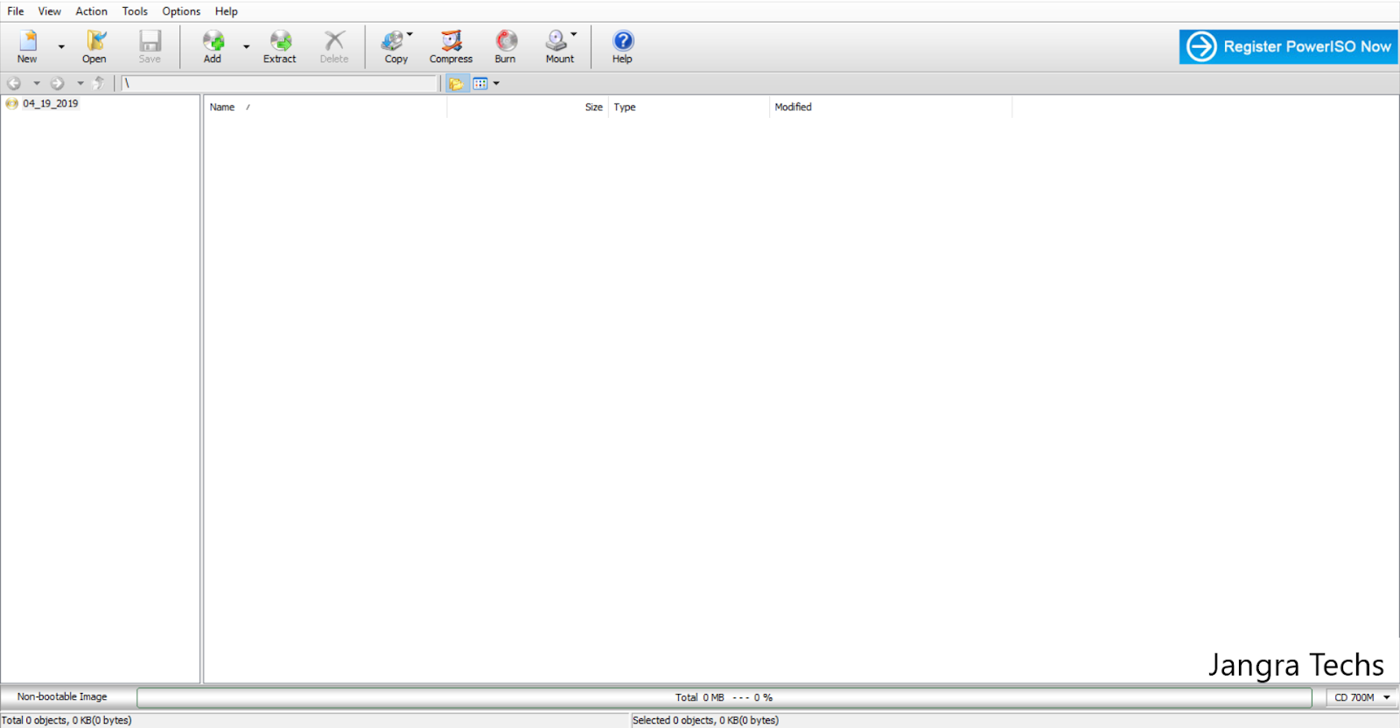Screen dimensions: 1400x728
Task: Expand the Add dropdown arrow
Action: [x=246, y=47]
